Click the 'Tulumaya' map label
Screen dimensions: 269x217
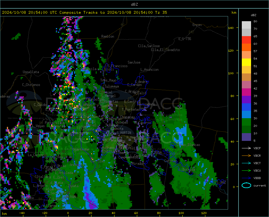(111, 86)
